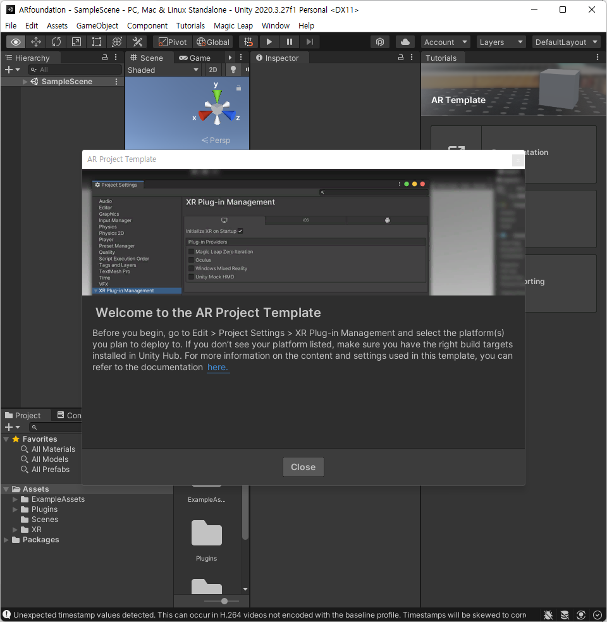Switch to the Scene tab

pyautogui.click(x=147, y=58)
